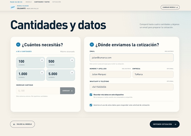Click the '¿Dónde enviamos la cotización?' heading
Screen dimensions: 191x136
click(127, 45)
